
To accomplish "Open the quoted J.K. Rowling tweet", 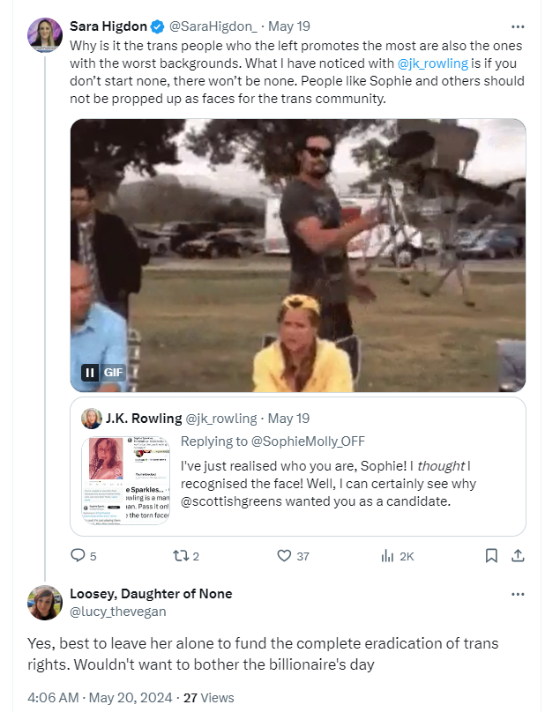I will (x=298, y=466).
